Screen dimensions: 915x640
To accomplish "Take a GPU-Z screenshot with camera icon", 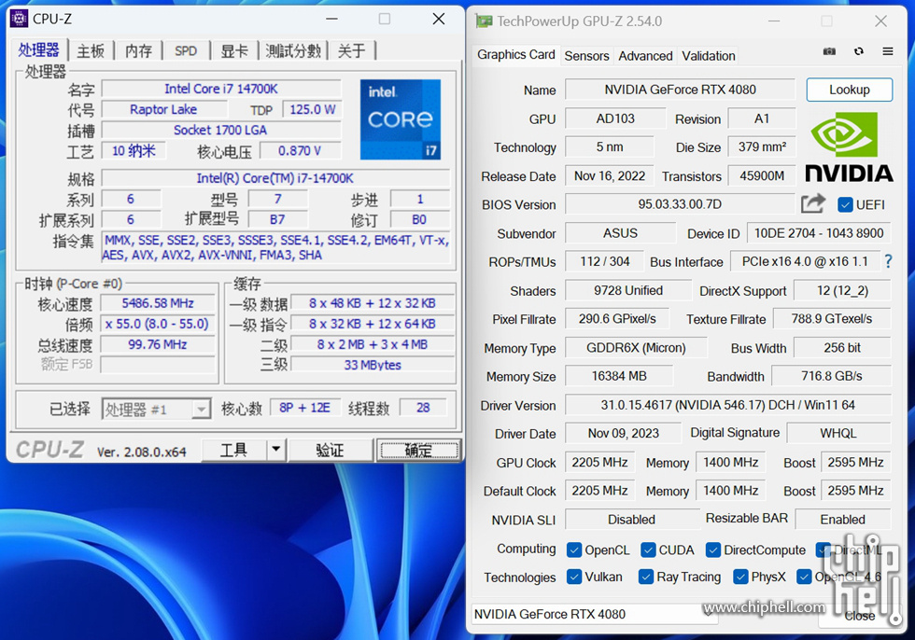I will click(829, 51).
